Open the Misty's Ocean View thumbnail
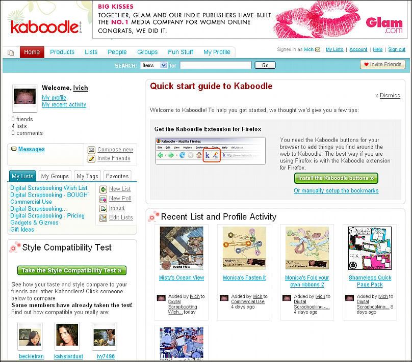 tap(182, 248)
